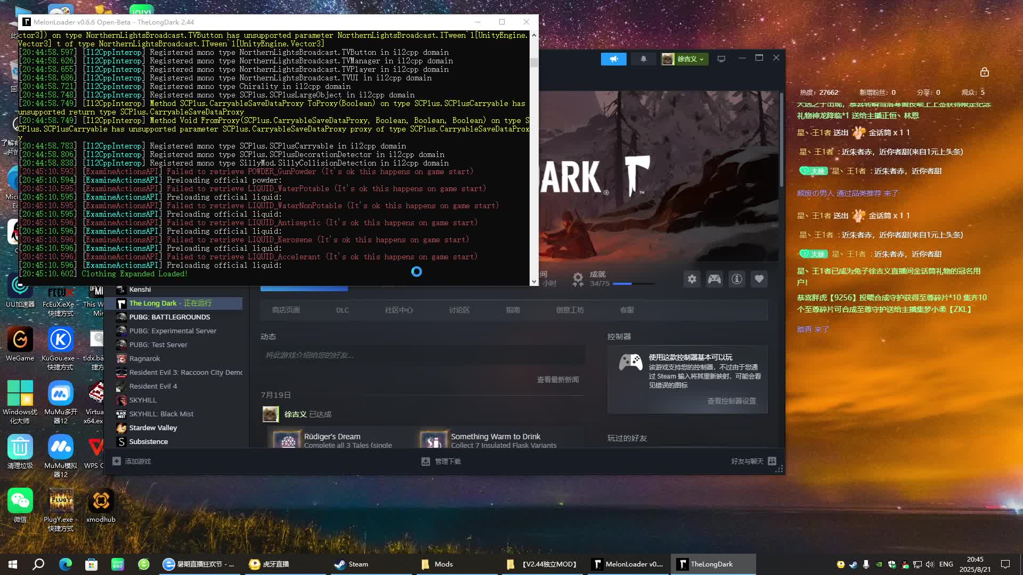Screen dimensions: 1023x575
Task: Click 查看控制器设置 link
Action: 731,401
